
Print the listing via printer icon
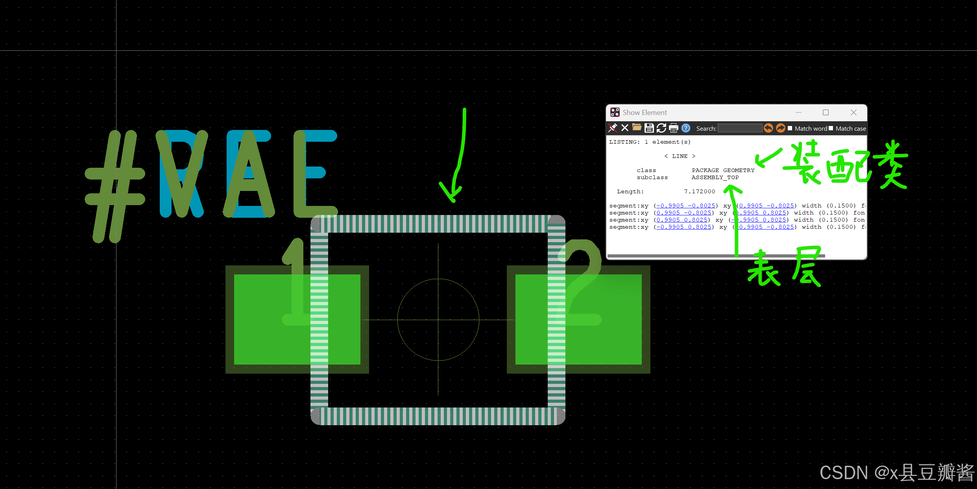674,128
